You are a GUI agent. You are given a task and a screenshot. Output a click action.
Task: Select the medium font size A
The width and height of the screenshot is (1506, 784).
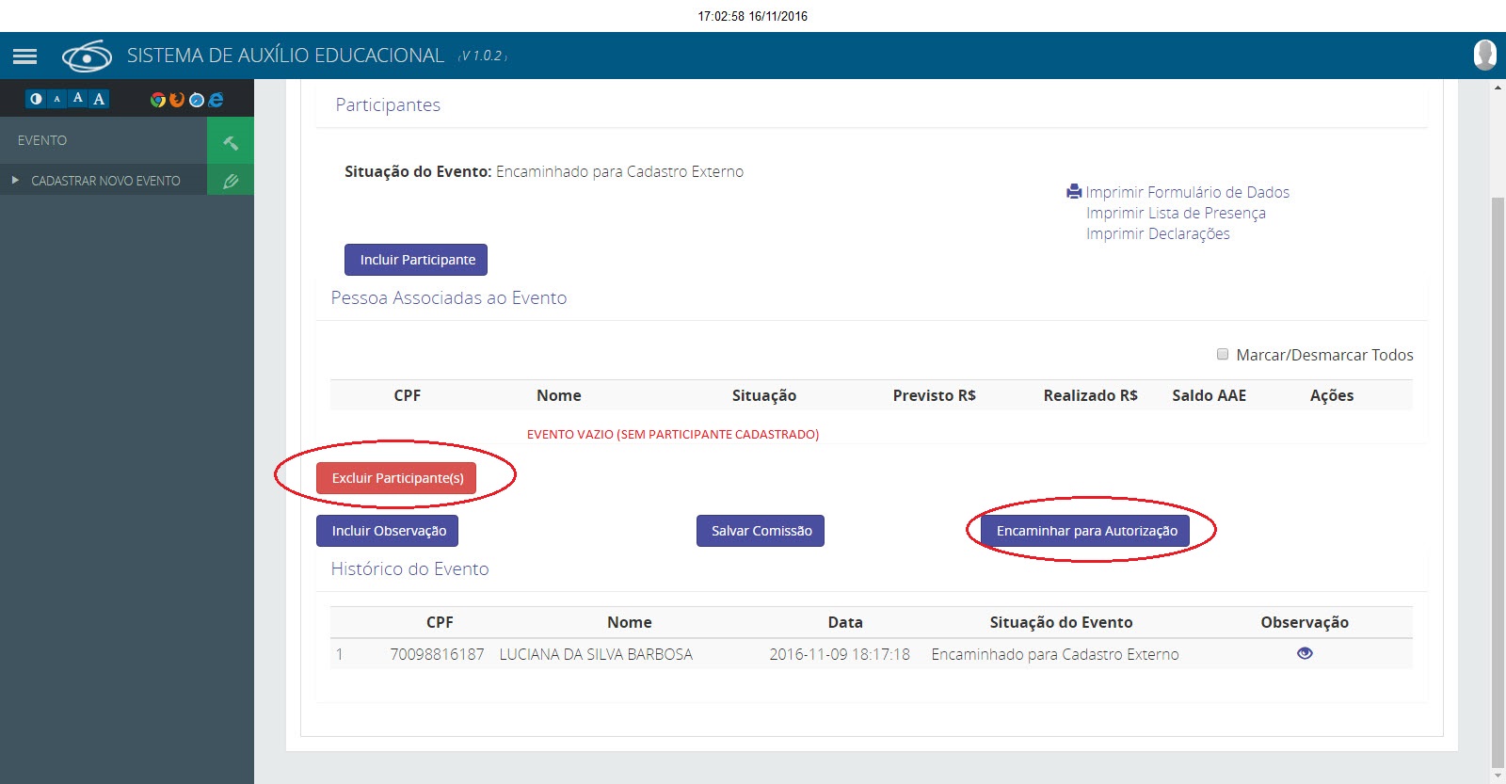78,99
